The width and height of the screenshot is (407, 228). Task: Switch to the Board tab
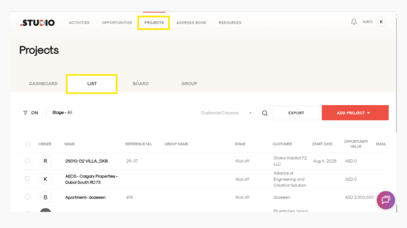click(141, 84)
